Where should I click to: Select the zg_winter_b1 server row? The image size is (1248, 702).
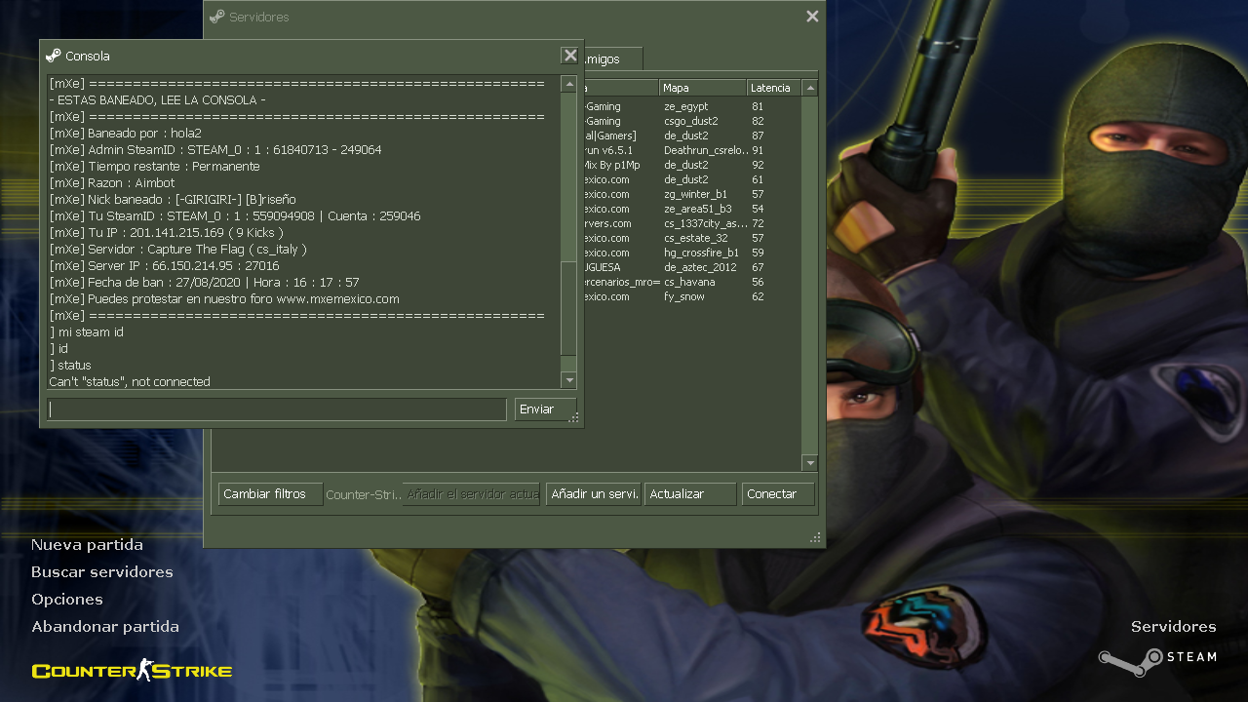point(692,194)
